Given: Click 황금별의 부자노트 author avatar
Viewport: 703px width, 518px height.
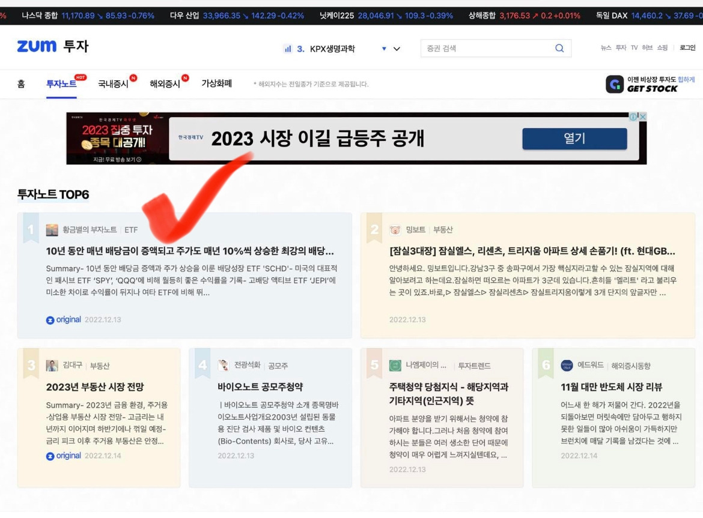Looking at the screenshot, I should point(52,230).
